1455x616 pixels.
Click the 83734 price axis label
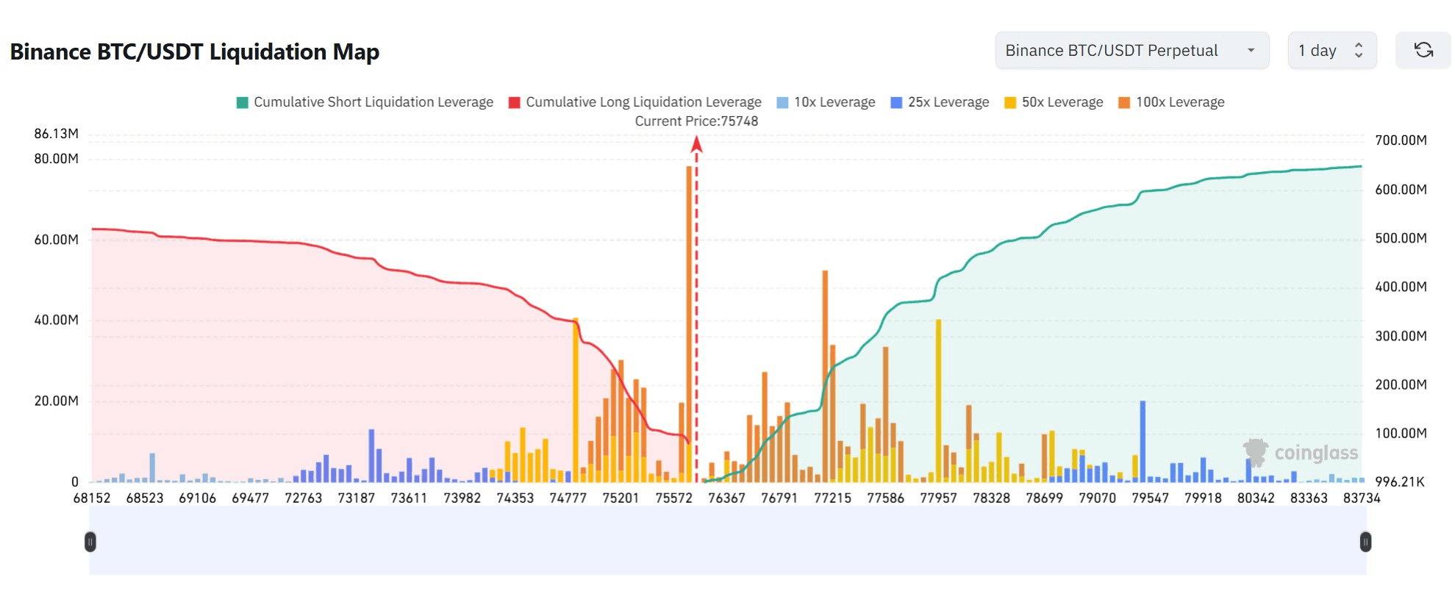(1362, 498)
